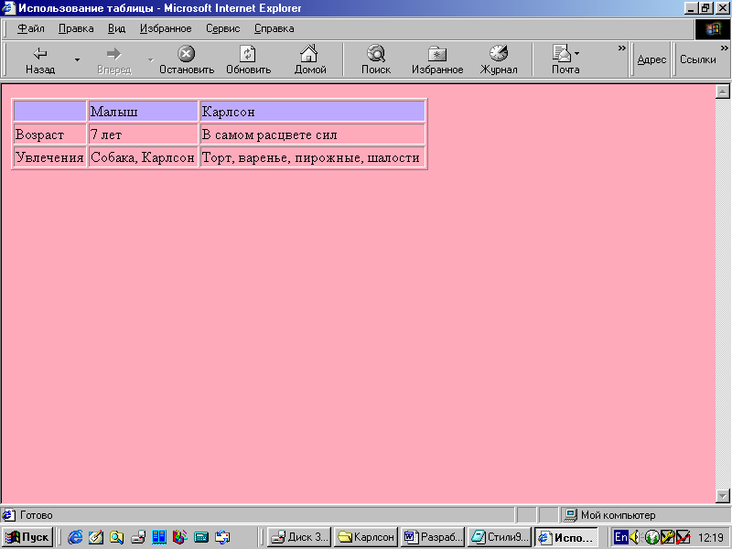The image size is (732, 549).
Task: Expand the Ссылки links bar chevron
Action: coord(724,48)
